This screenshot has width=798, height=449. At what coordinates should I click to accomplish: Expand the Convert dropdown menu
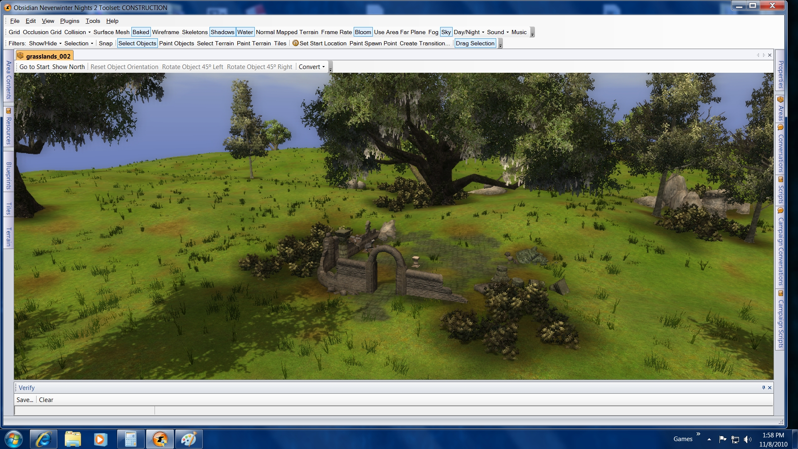[312, 67]
